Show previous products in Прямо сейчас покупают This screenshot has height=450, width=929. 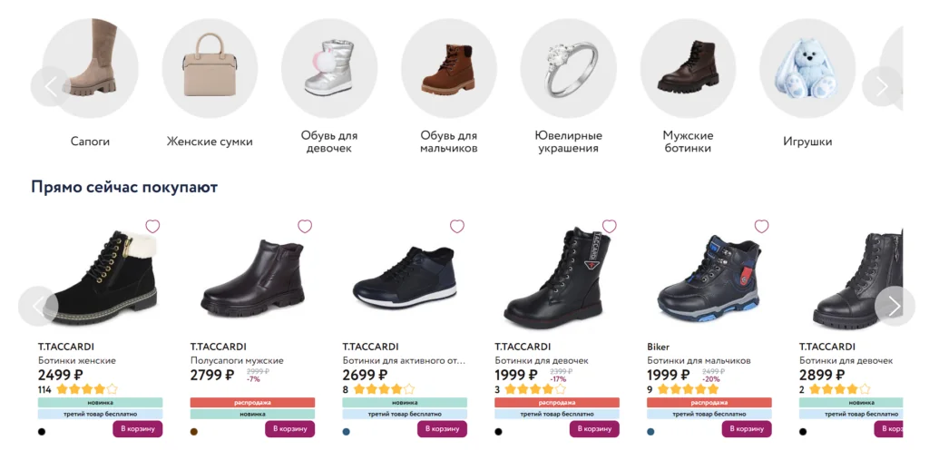pos(38,307)
